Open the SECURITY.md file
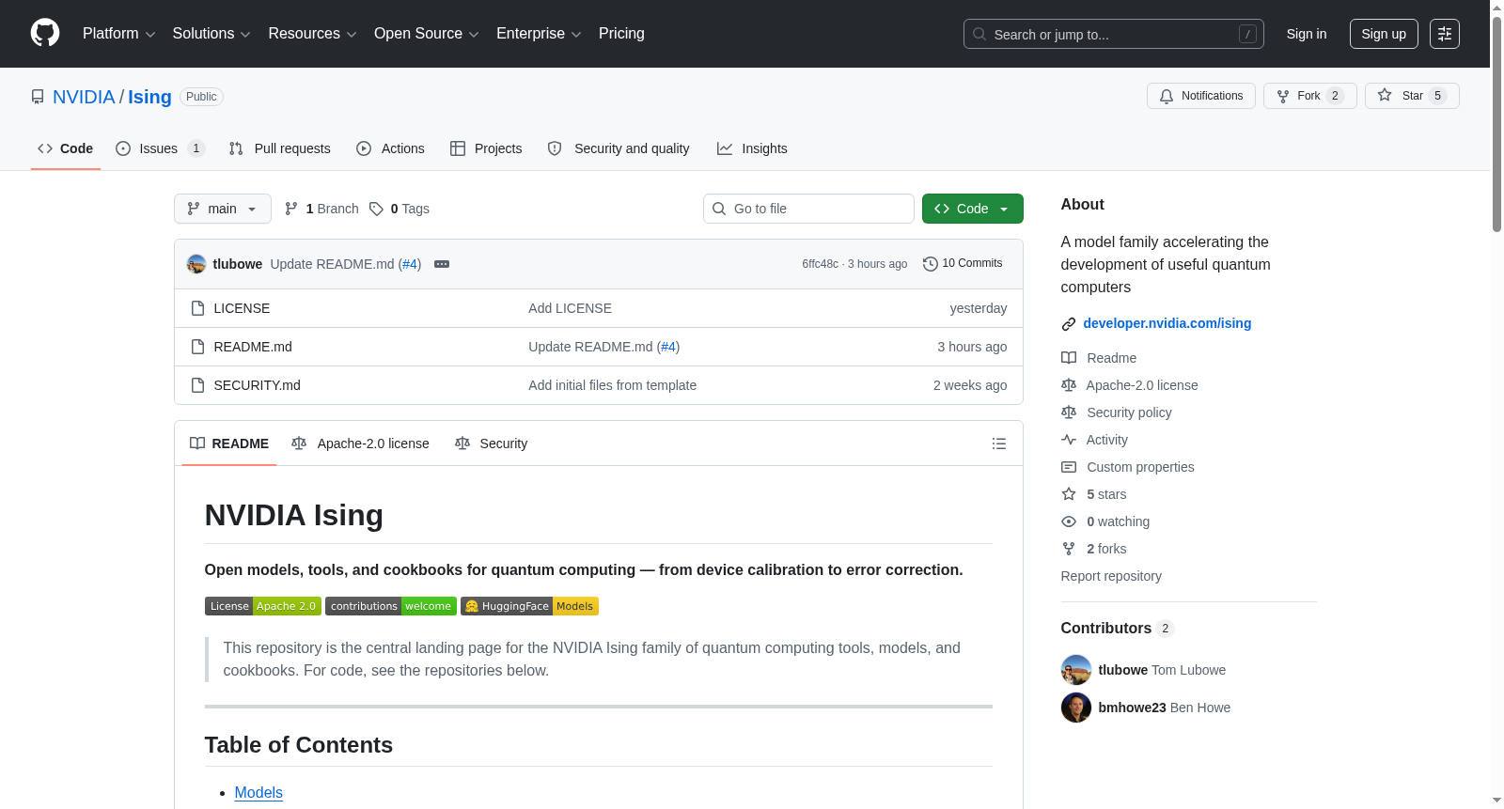This screenshot has width=1504, height=809. point(258,385)
